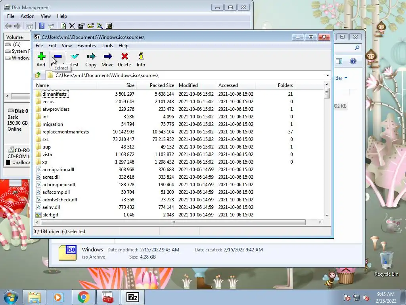Click Refresh icon in Disk Management toolbar

pos(63,26)
